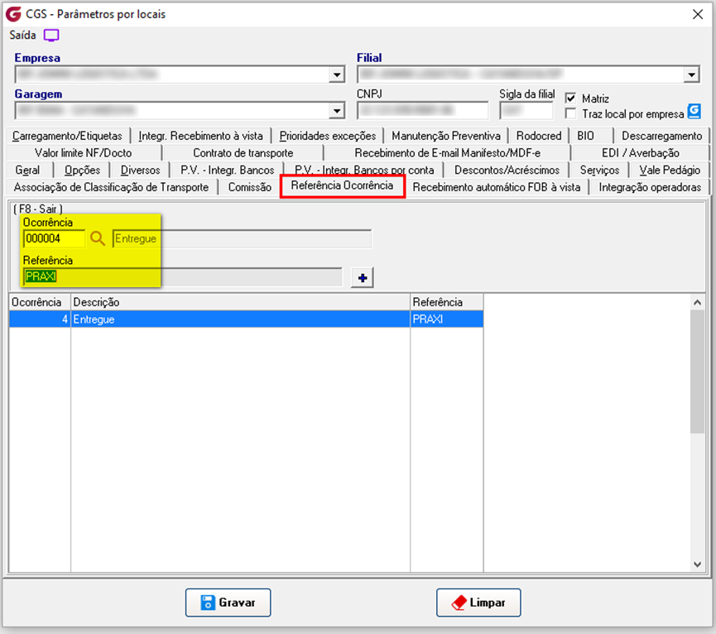Click the Gravar save button

point(228,603)
